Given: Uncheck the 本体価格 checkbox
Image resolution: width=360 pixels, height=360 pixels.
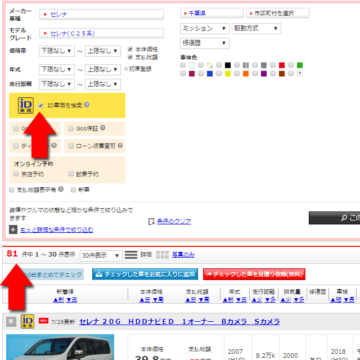Looking at the screenshot, I should coord(130,49).
